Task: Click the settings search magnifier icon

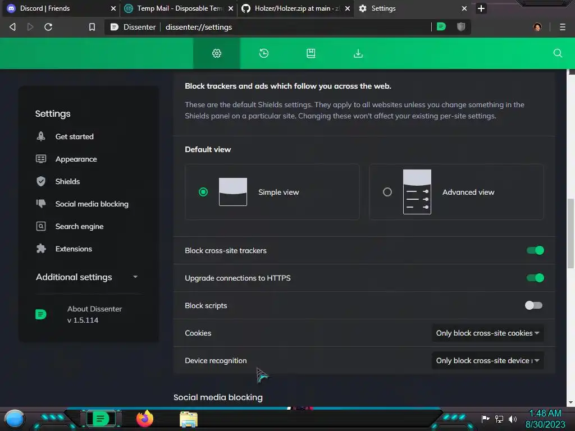Action: (558, 53)
